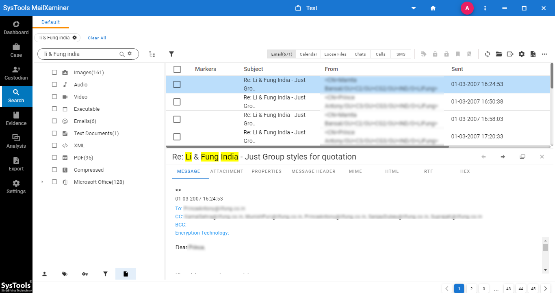
Task: Open the horizontal more options menu in toolbar
Action: pos(544,54)
